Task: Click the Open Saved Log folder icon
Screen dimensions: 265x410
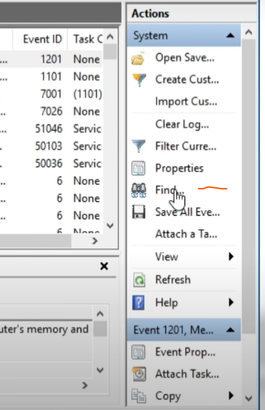Action: coord(138,58)
